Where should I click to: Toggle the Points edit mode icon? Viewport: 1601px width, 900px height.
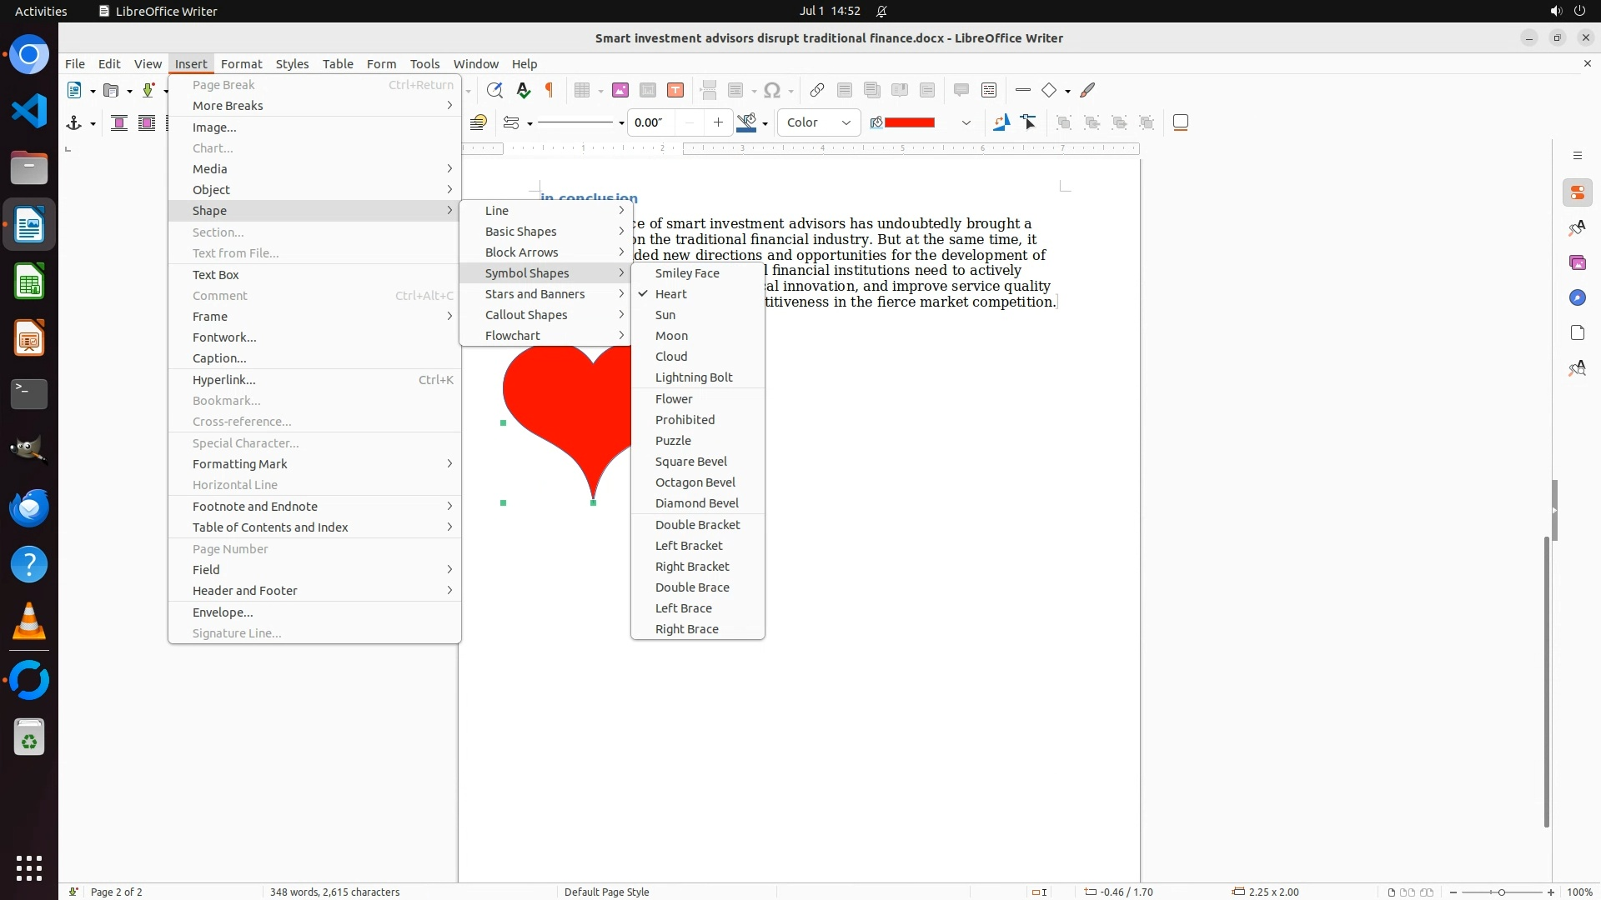click(x=1029, y=122)
